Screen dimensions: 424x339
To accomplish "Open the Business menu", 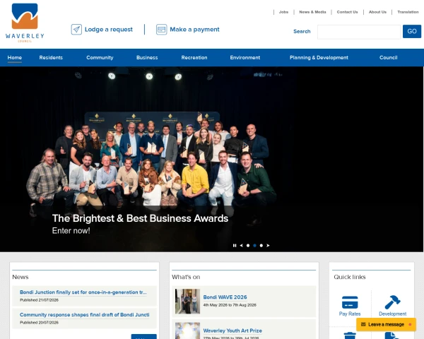I will [x=147, y=58].
